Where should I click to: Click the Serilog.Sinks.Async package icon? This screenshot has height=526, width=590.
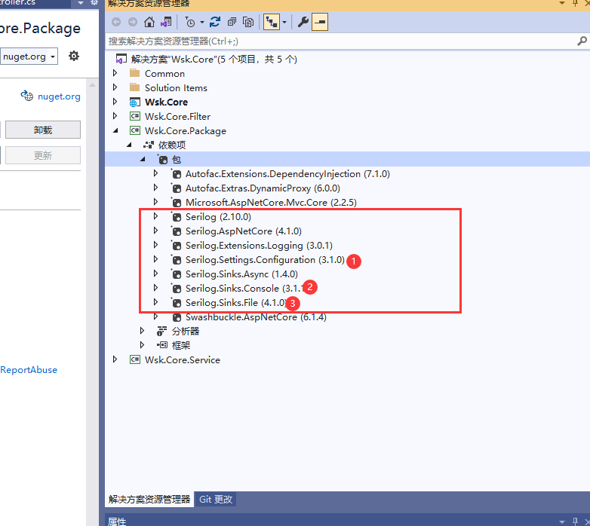pos(176,274)
